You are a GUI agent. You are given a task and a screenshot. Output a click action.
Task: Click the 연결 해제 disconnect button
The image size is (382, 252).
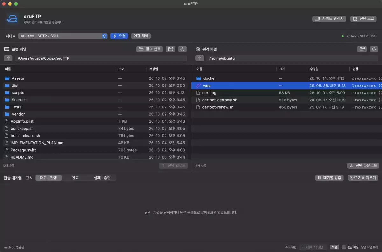[x=141, y=36]
